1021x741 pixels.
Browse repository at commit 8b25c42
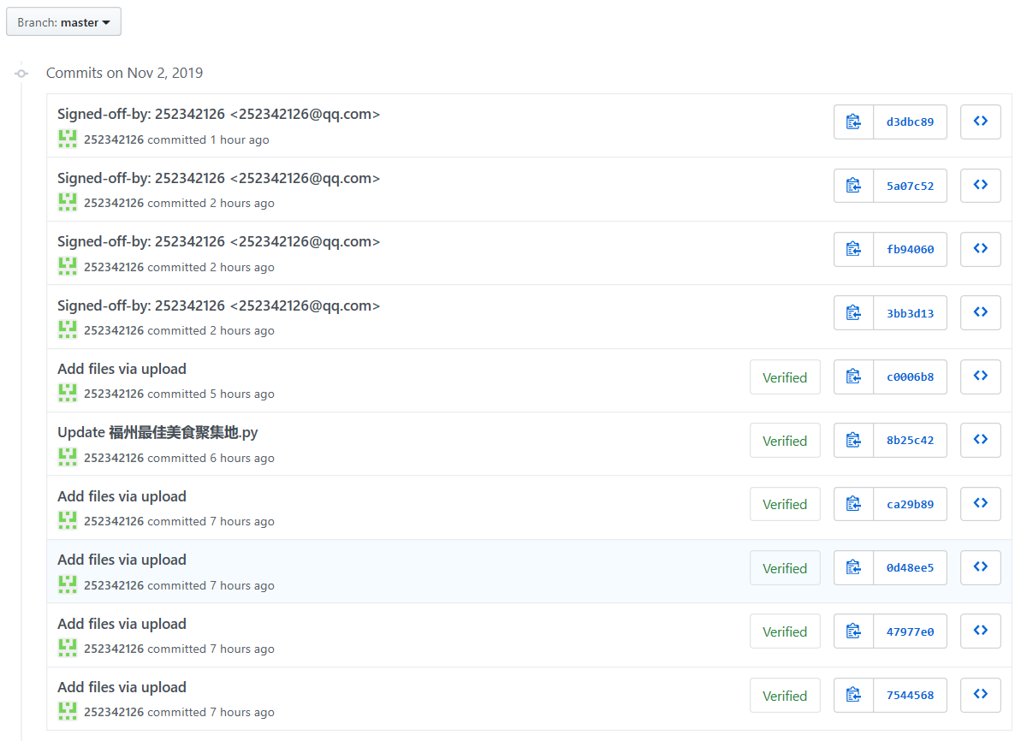pyautogui.click(x=981, y=440)
